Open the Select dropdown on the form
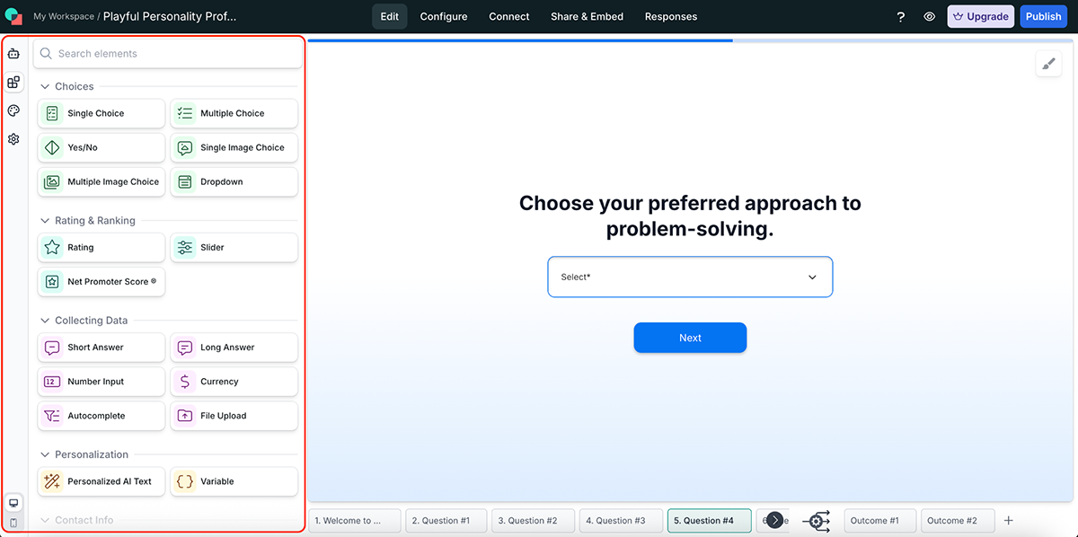1078x537 pixels. point(690,277)
